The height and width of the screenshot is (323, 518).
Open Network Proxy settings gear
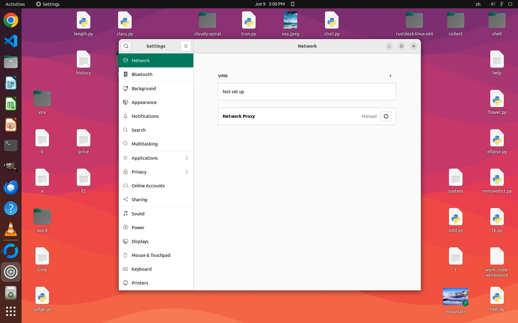click(386, 116)
